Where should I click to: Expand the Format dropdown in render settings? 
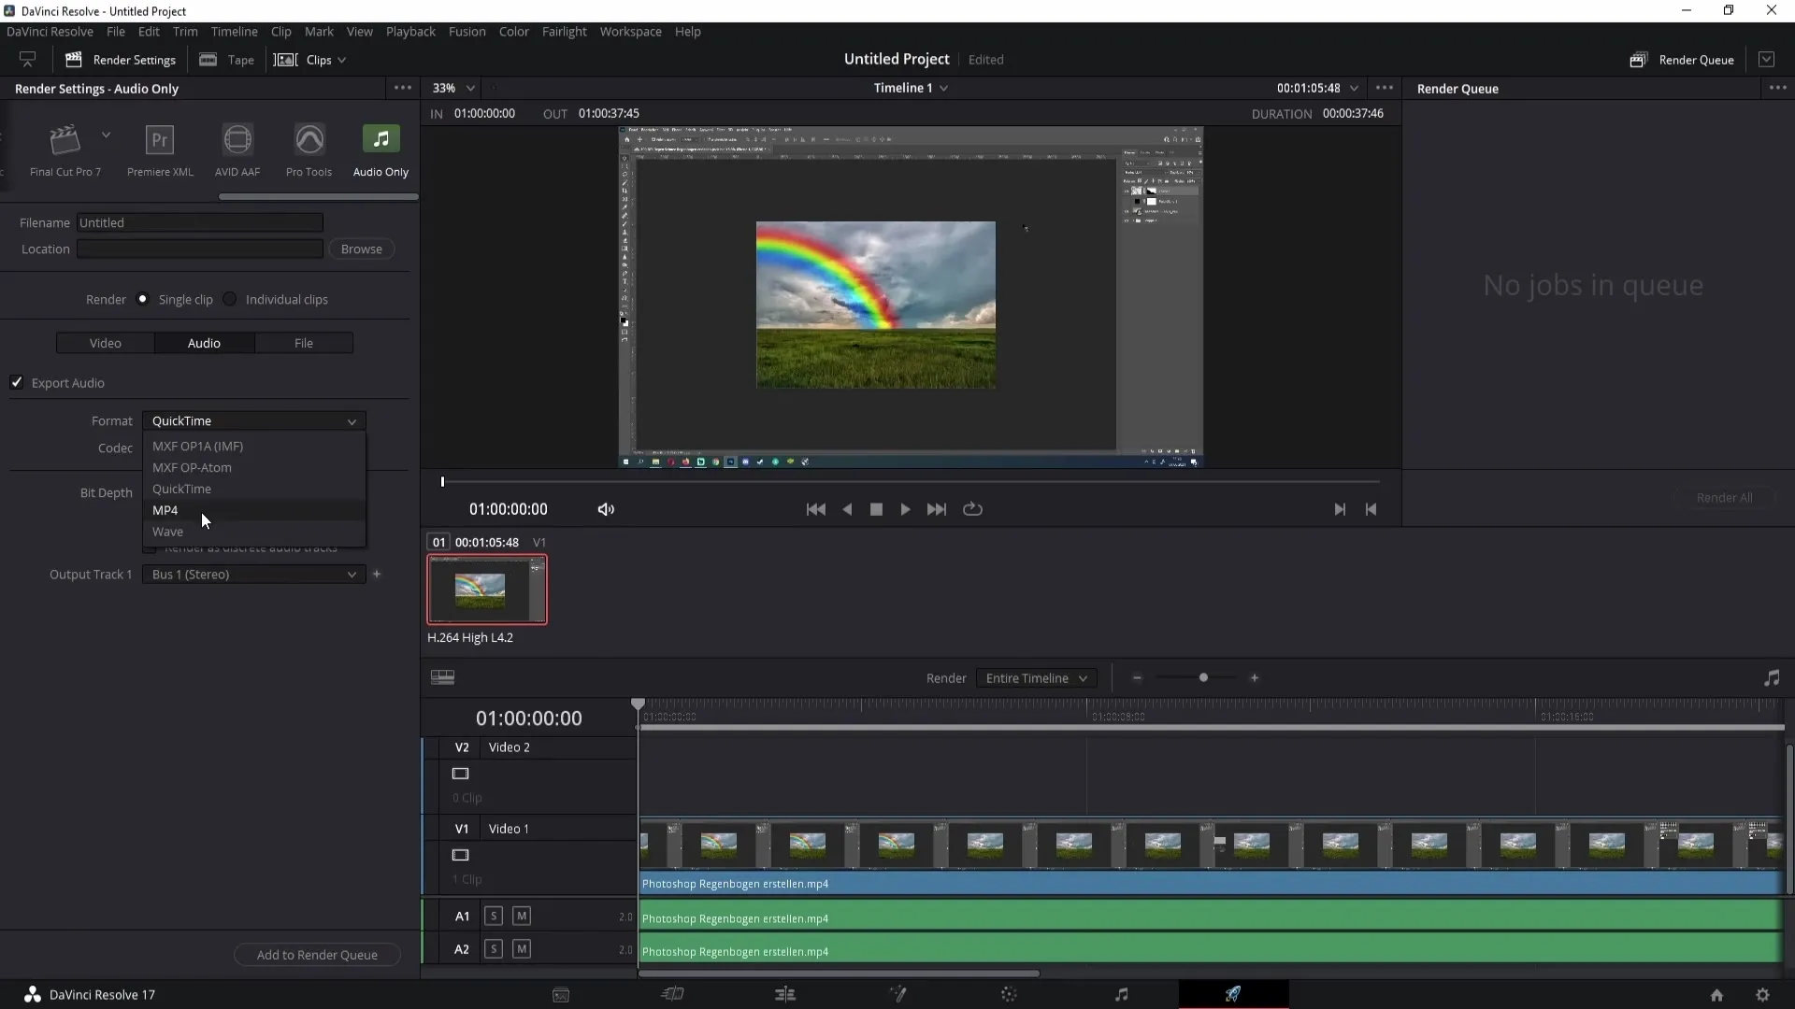(x=251, y=420)
